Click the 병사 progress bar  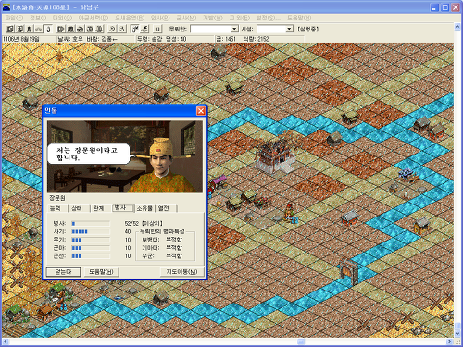tap(91, 223)
